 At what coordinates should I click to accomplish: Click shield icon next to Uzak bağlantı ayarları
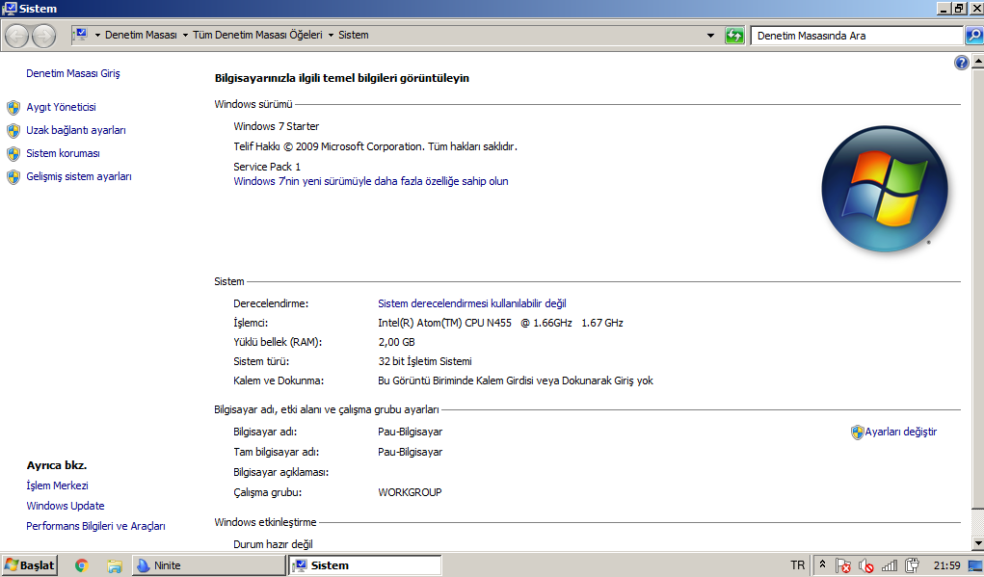pyautogui.click(x=13, y=131)
